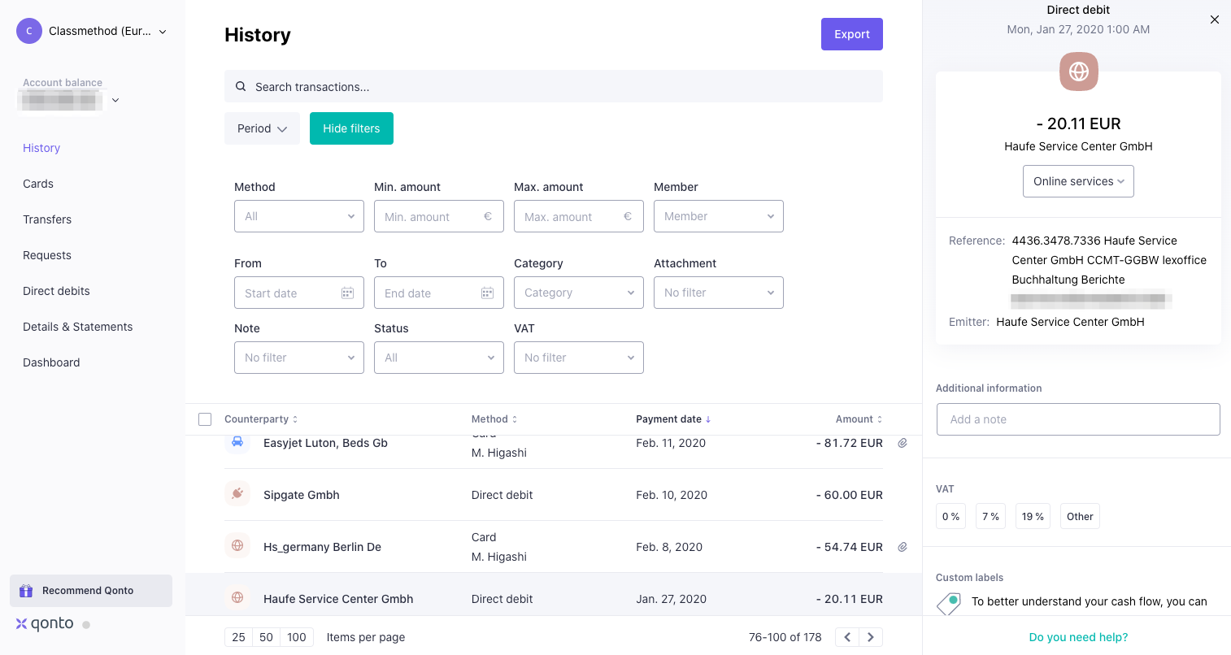Hide the filters panel
The height and width of the screenshot is (655, 1231).
click(x=351, y=128)
